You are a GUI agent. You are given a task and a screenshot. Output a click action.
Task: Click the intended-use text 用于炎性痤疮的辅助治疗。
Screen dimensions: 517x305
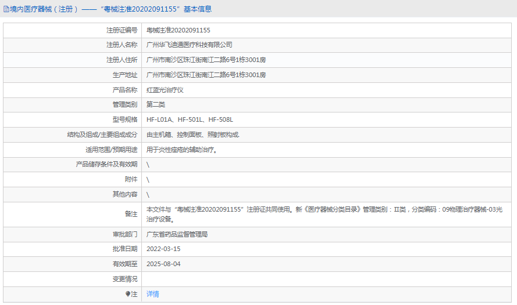click(x=181, y=150)
